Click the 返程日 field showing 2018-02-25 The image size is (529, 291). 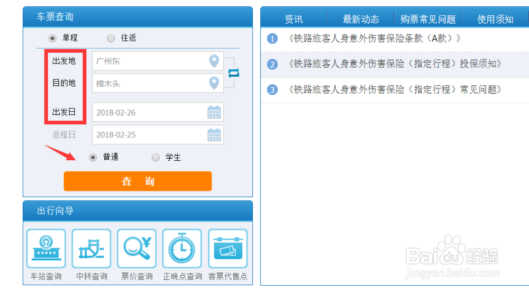point(158,135)
